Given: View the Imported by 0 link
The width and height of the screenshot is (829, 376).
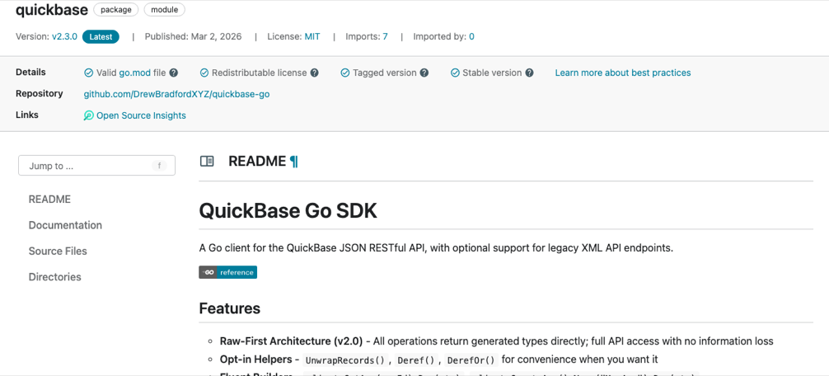Looking at the screenshot, I should tap(471, 36).
